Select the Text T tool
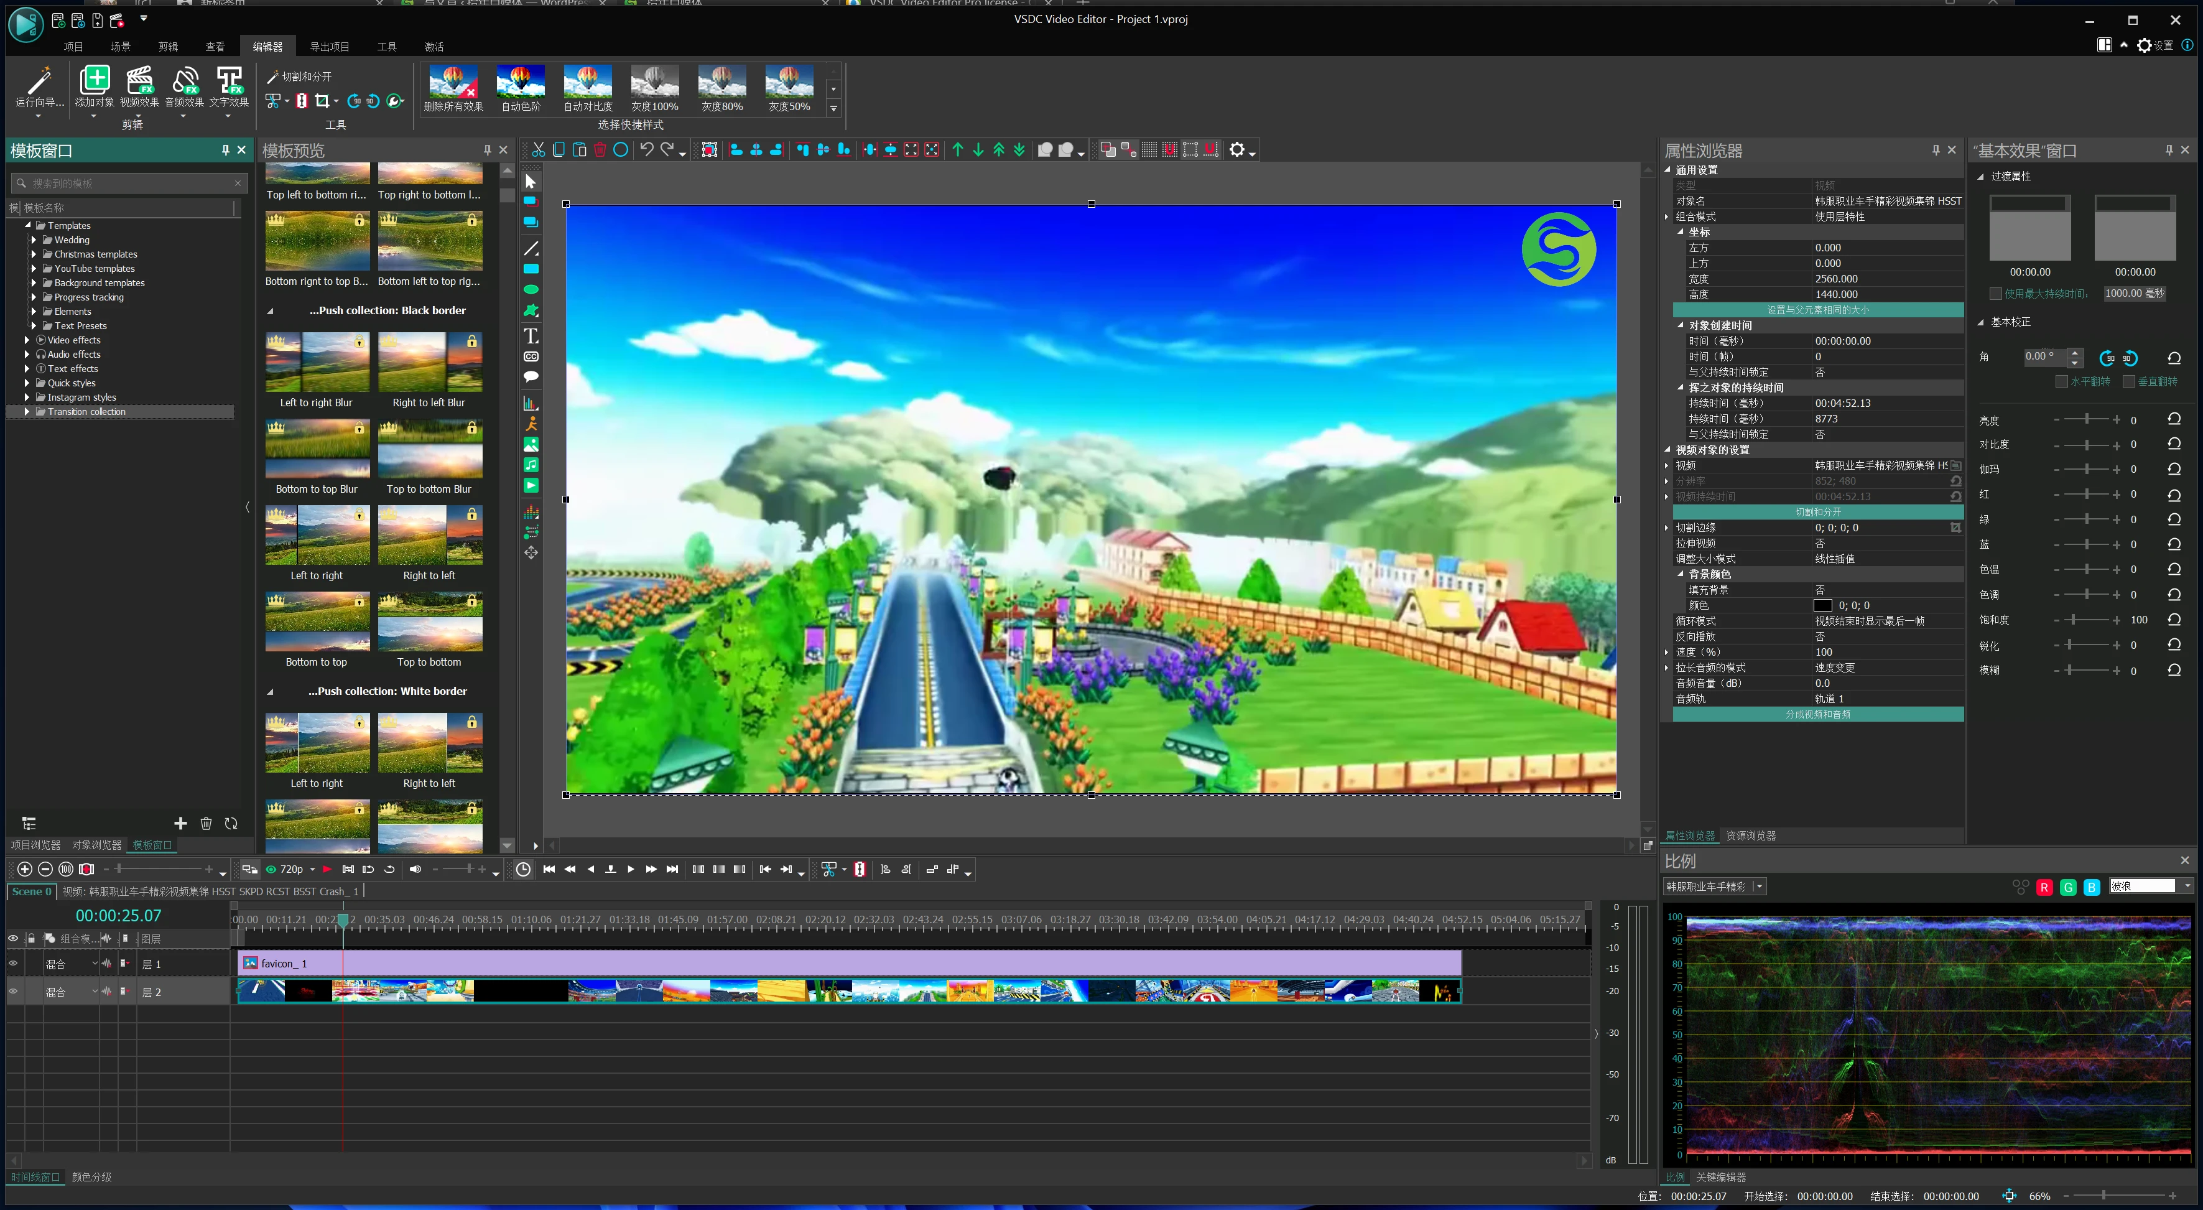This screenshot has height=1210, width=2203. (531, 335)
